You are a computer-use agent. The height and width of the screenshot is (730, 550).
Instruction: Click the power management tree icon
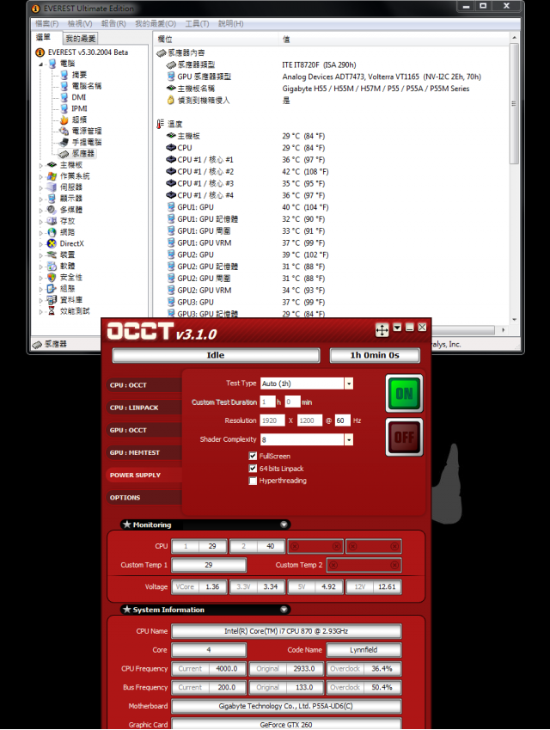pos(64,131)
